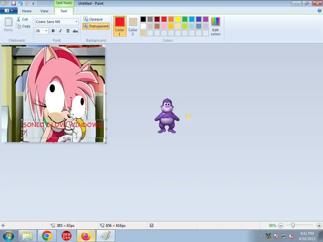Viewport: 323px width, 242px height.
Task: Zoom in with the plus button
Action: point(319,226)
